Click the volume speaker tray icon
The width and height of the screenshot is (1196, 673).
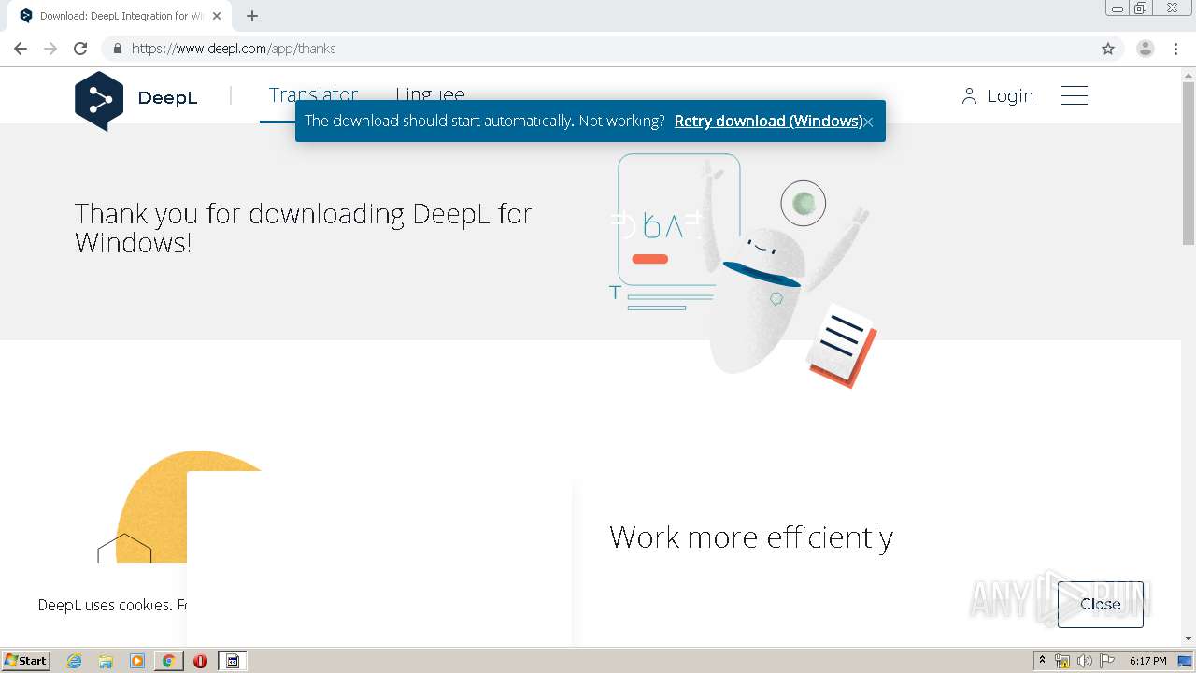tap(1084, 661)
